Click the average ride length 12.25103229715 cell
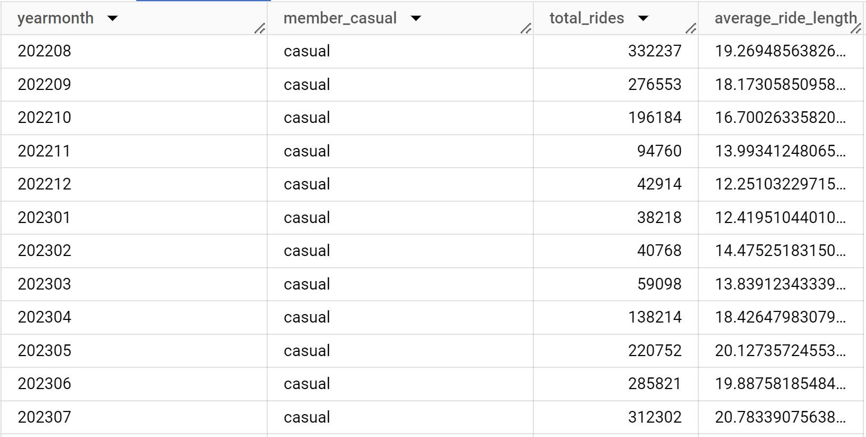 779,184
